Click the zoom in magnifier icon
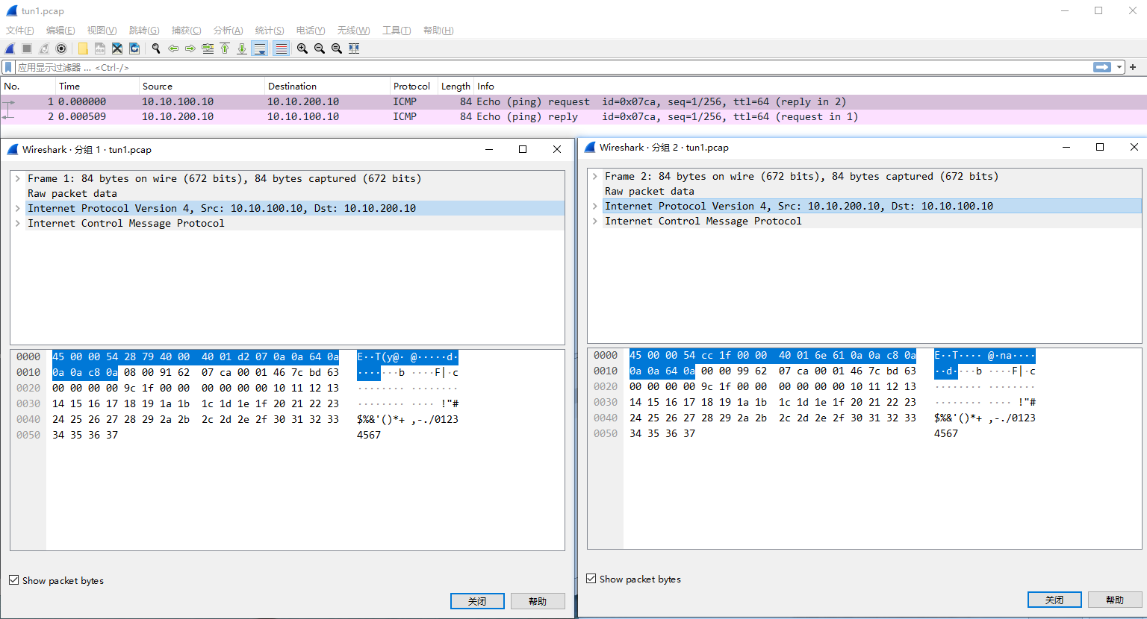 tap(302, 48)
